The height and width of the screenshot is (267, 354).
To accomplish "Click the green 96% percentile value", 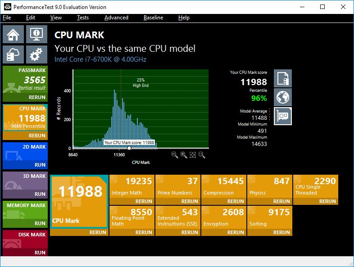I will pyautogui.click(x=259, y=98).
